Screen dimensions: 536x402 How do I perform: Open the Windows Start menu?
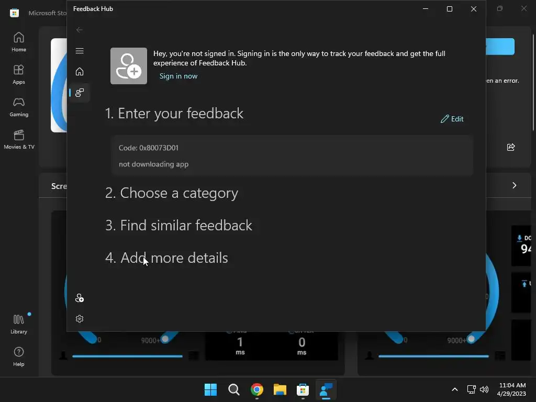coord(210,389)
